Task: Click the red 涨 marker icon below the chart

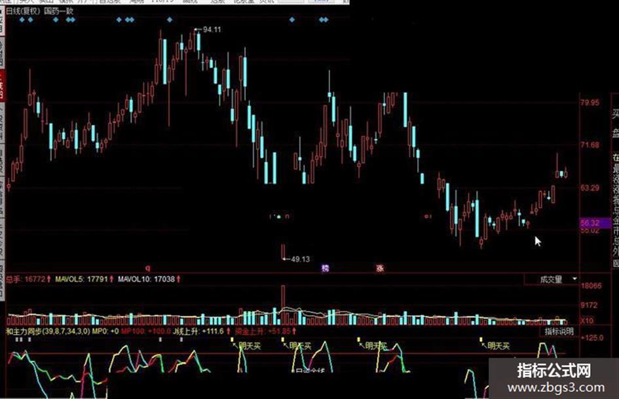Action: pos(380,268)
